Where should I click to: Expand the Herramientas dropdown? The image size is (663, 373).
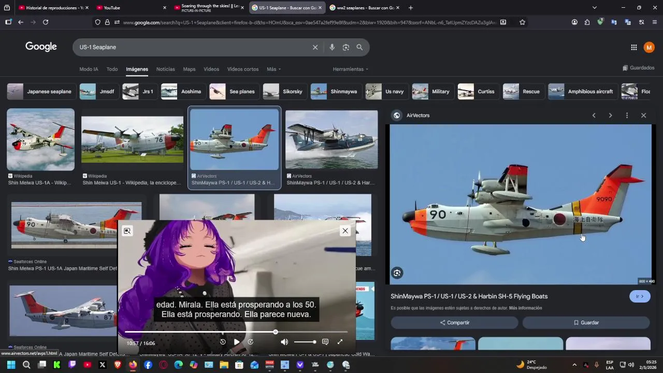351,69
